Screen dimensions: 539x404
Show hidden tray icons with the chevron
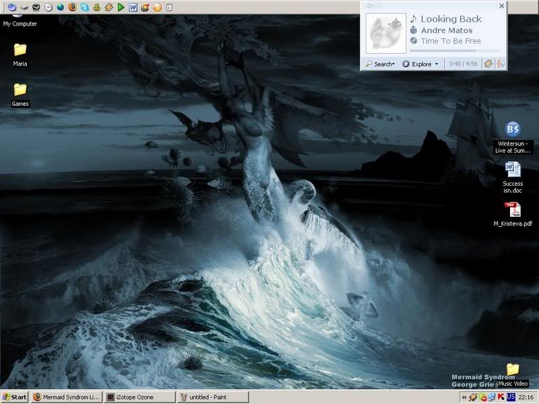pos(464,397)
